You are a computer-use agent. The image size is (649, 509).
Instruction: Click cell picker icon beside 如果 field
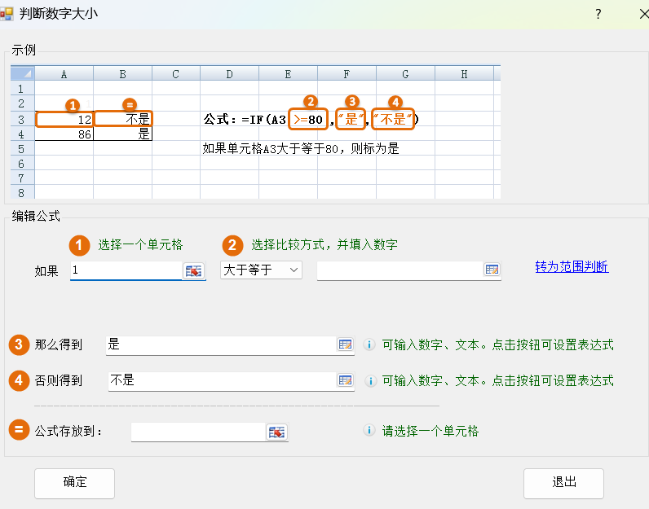[193, 270]
